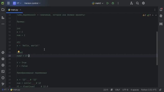The height and width of the screenshot is (92, 164).
Task: Expand the main2 run configuration dropdown
Action: tap(98, 3)
